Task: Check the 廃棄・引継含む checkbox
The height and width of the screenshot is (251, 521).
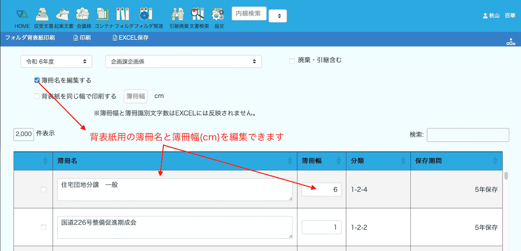Action: [x=291, y=61]
